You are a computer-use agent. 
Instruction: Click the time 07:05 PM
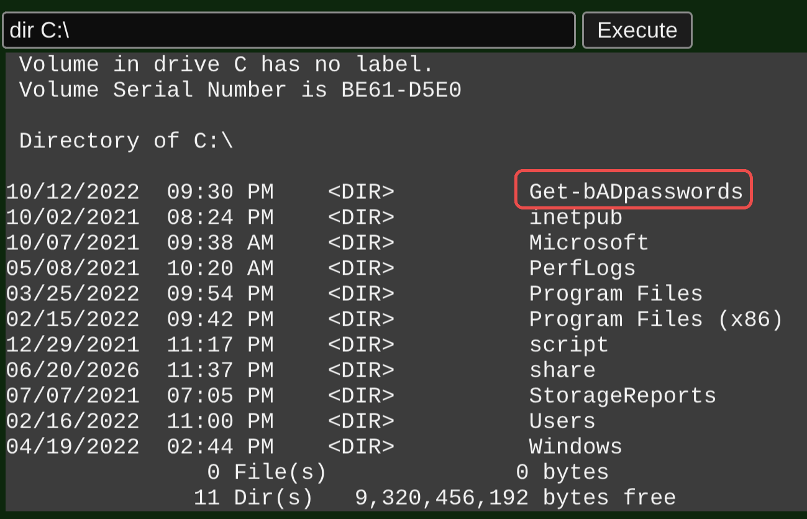point(220,395)
